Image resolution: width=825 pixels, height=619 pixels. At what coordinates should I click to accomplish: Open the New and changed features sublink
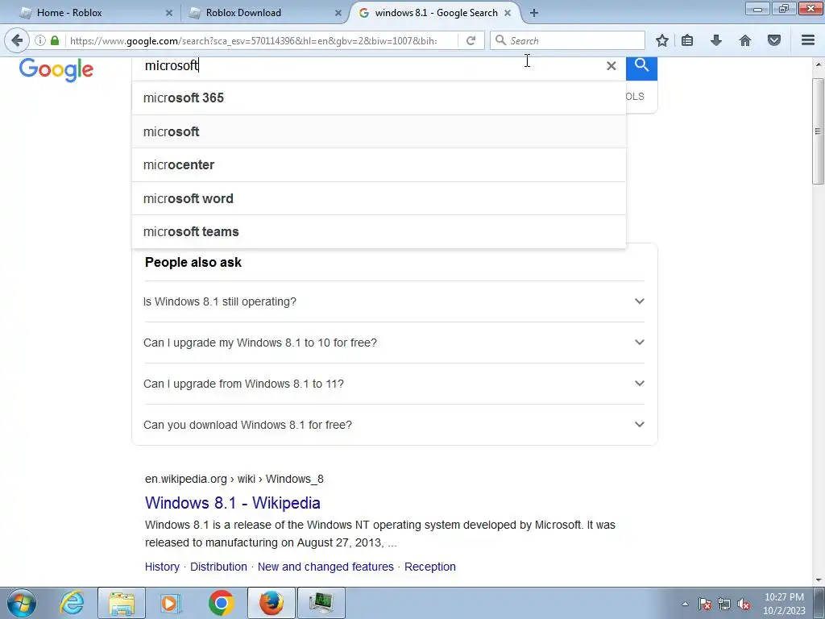point(325,567)
